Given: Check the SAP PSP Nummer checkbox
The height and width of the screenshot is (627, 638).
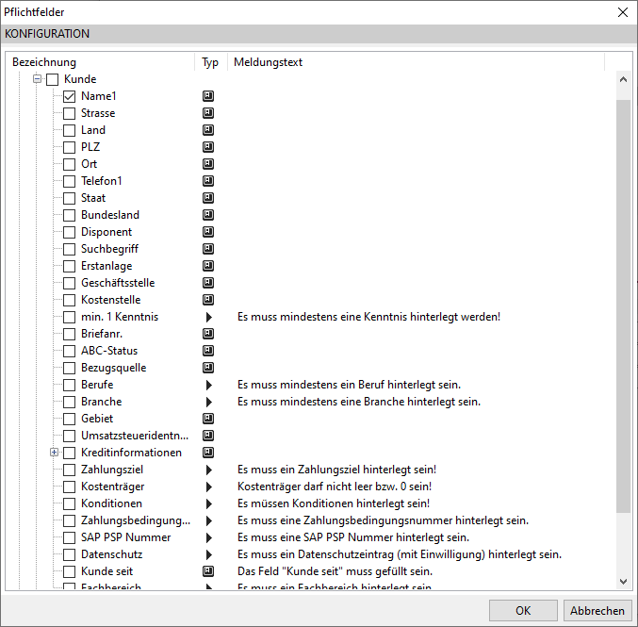Looking at the screenshot, I should (x=69, y=537).
